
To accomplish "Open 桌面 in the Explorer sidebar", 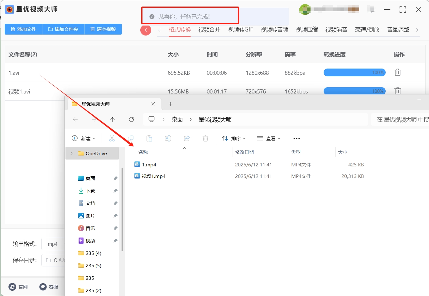I will (x=90, y=178).
